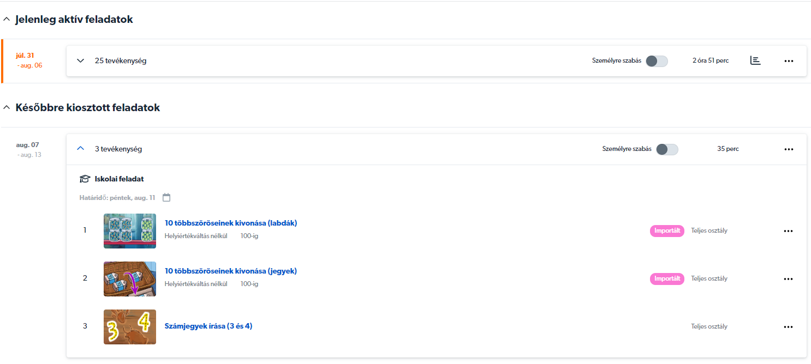Viewport: 811px width, 364px height.
Task: Click Számjegyek írása thumbnail showing 3 and 4
Action: point(130,327)
